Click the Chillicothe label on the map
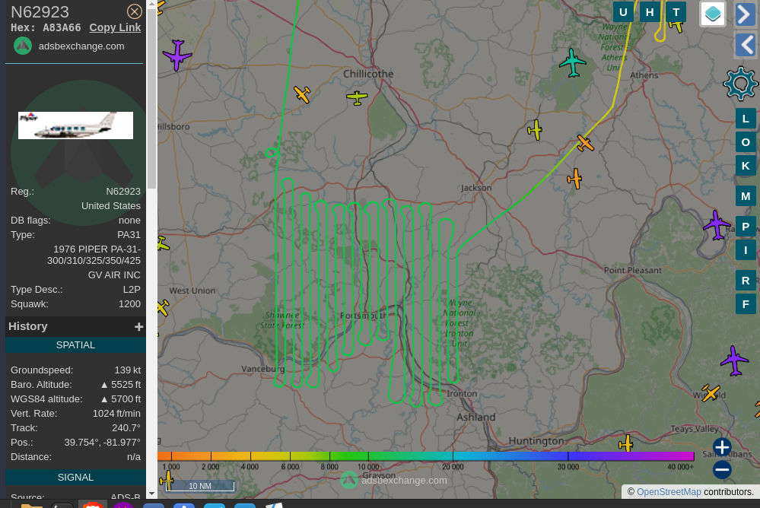Screen dimensions: 760x508 coord(368,75)
